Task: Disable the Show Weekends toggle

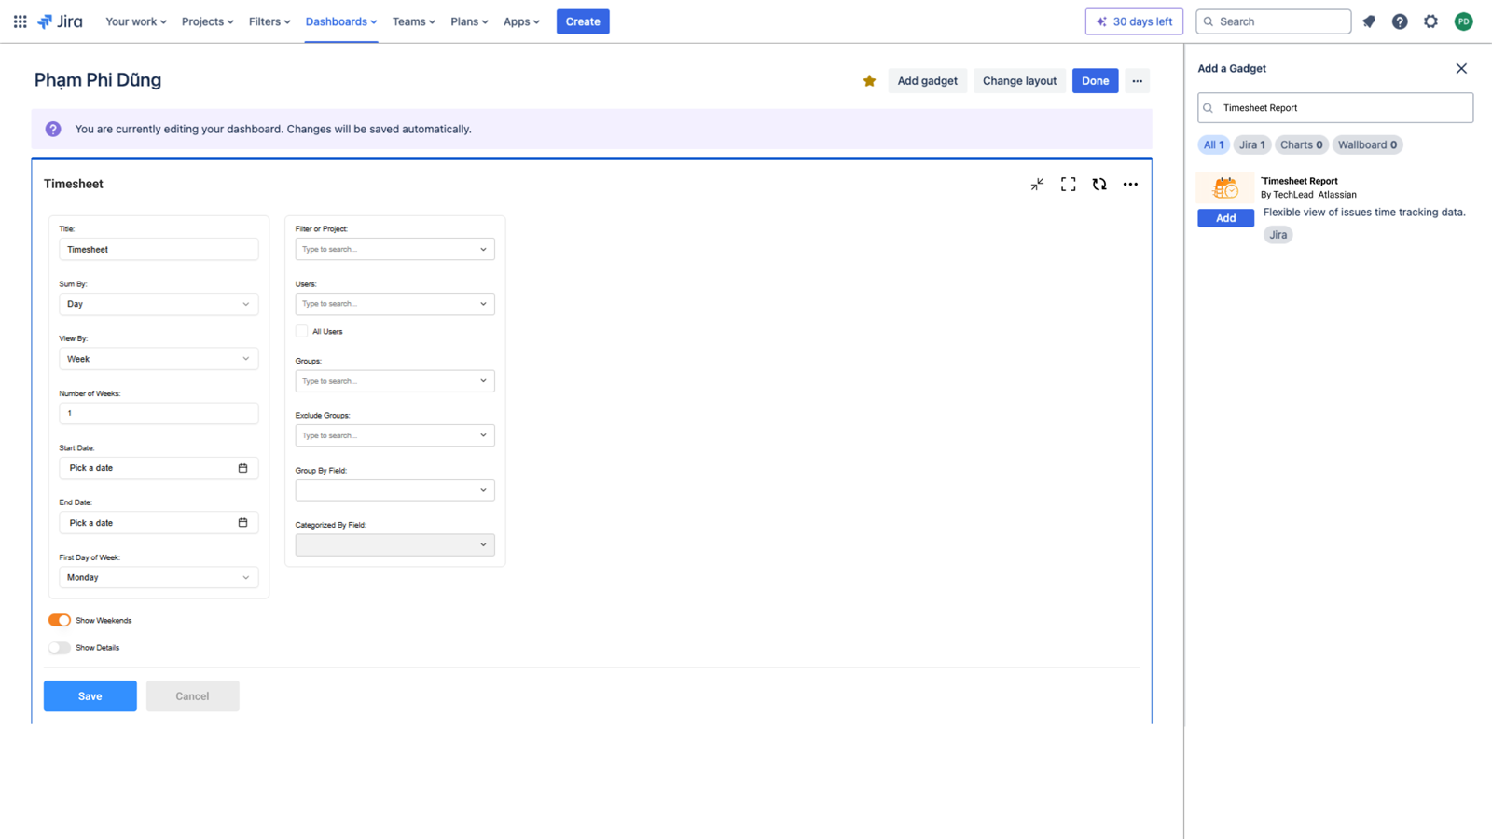Action: [59, 620]
